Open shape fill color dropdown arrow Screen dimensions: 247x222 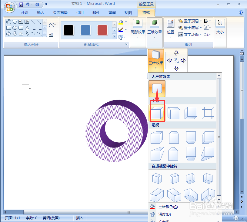pyautogui.click(x=126, y=22)
